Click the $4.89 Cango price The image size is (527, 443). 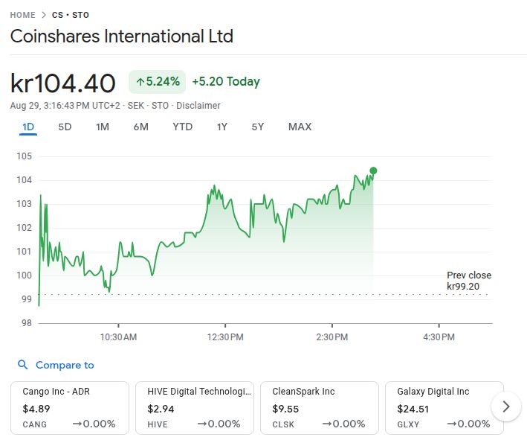tap(36, 409)
